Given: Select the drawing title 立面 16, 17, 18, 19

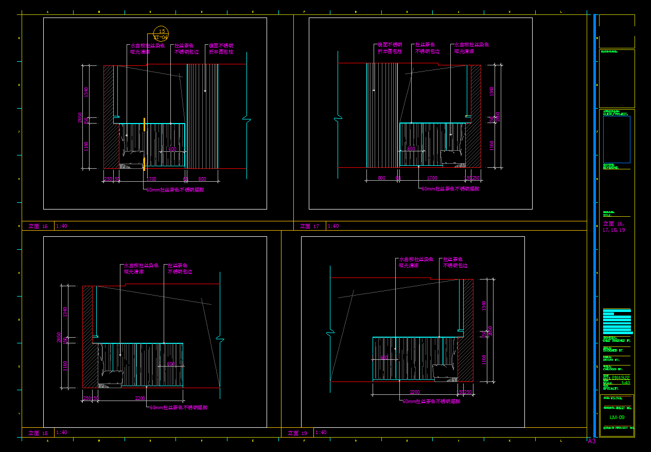Looking at the screenshot, I should pyautogui.click(x=614, y=227).
